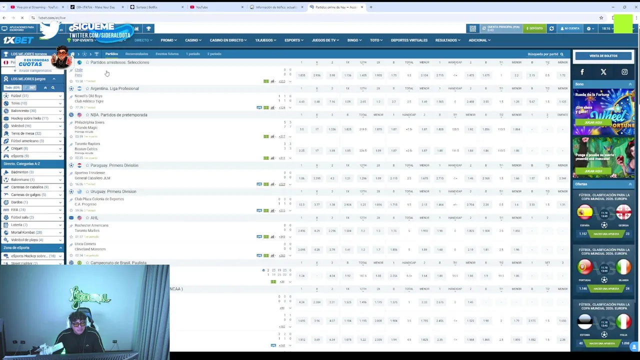Click the Carreras de caballos horse icon
Viewport: 640px width, 360px height.
[6, 187]
